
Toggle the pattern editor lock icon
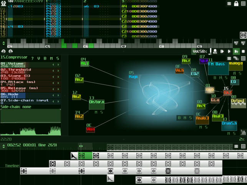(236, 3)
